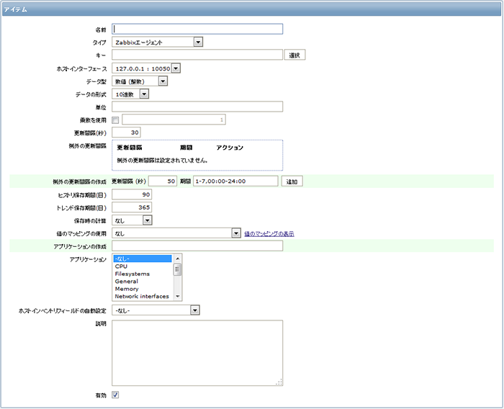Open the 値のマッピングの表示 link
The width and height of the screenshot is (504, 409).
click(x=269, y=234)
